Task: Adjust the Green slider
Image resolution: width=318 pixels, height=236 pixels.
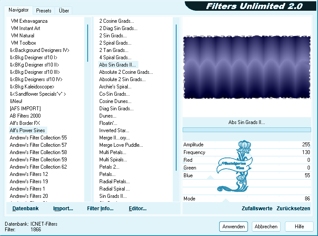Action: 247,168
